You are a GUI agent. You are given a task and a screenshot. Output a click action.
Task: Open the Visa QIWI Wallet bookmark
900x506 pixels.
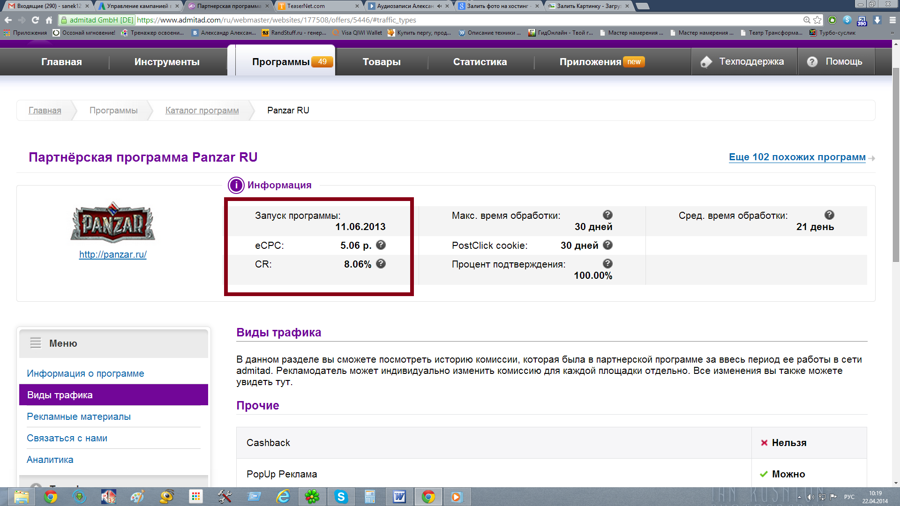(x=357, y=33)
